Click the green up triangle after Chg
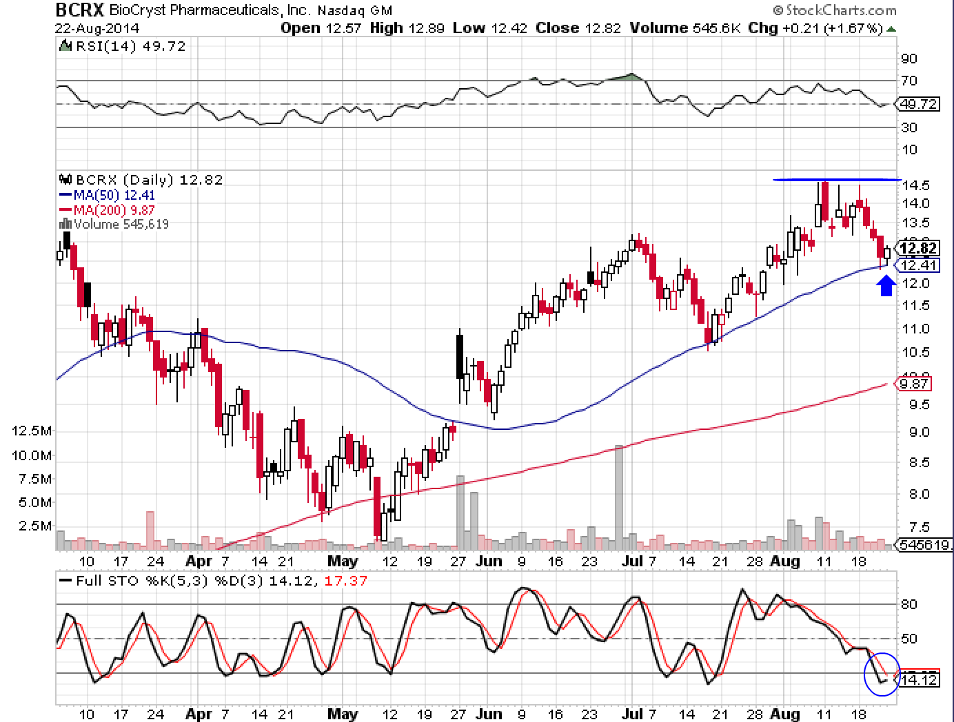This screenshot has width=954, height=722. coord(892,29)
